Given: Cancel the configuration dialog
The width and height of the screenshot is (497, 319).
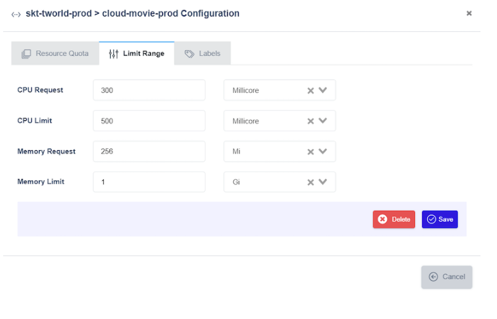Looking at the screenshot, I should pyautogui.click(x=447, y=277).
